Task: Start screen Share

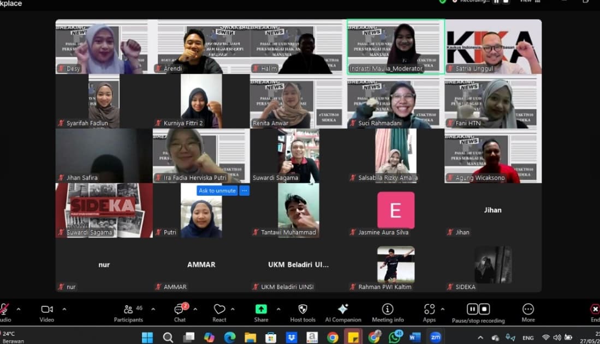Action: pos(261,310)
